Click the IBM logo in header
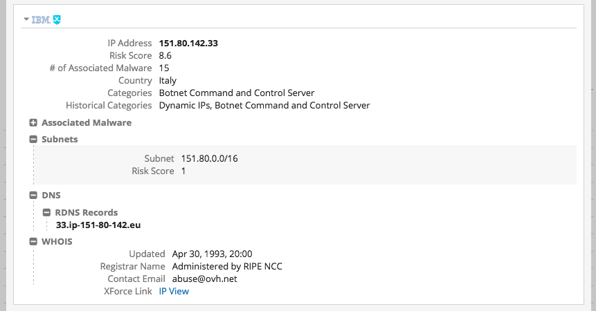The height and width of the screenshot is (311, 596). tap(41, 19)
